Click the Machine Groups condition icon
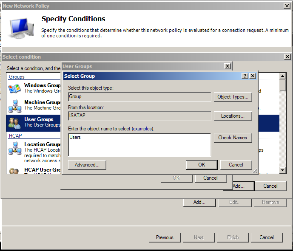 [14, 105]
